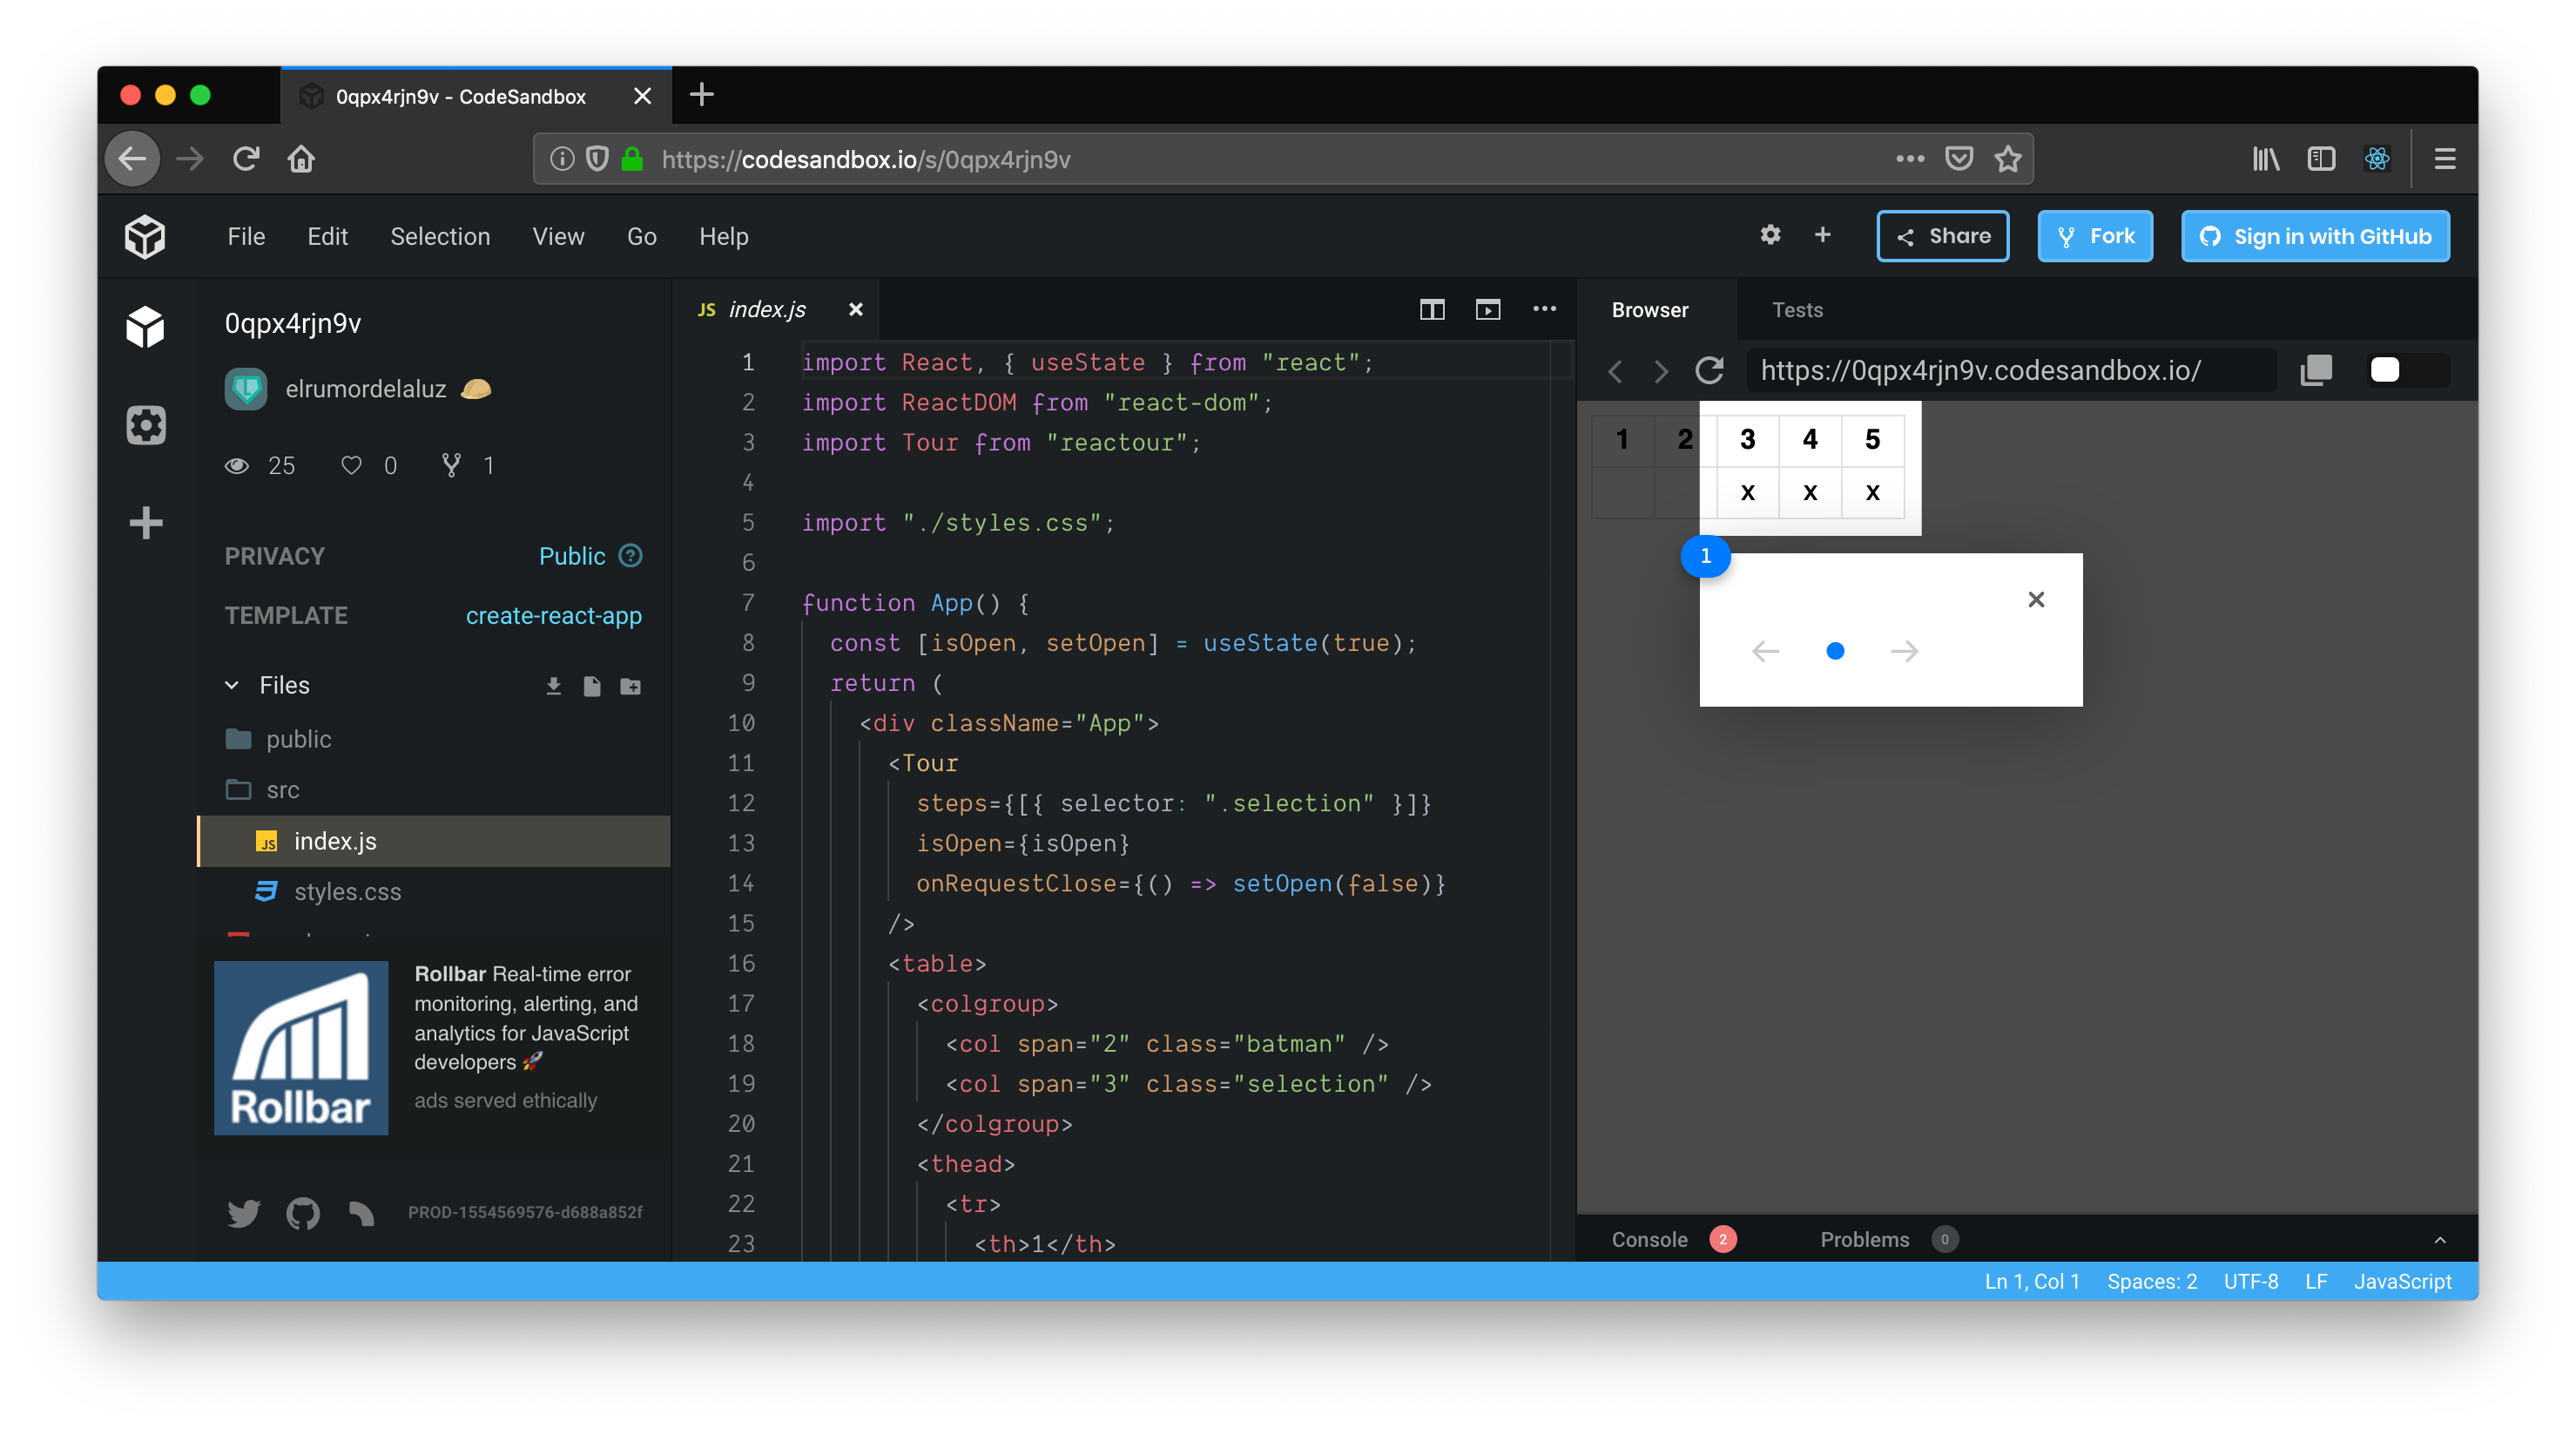The image size is (2576, 1429).
Task: Flip the responsive preview toggle switch
Action: tap(2404, 370)
